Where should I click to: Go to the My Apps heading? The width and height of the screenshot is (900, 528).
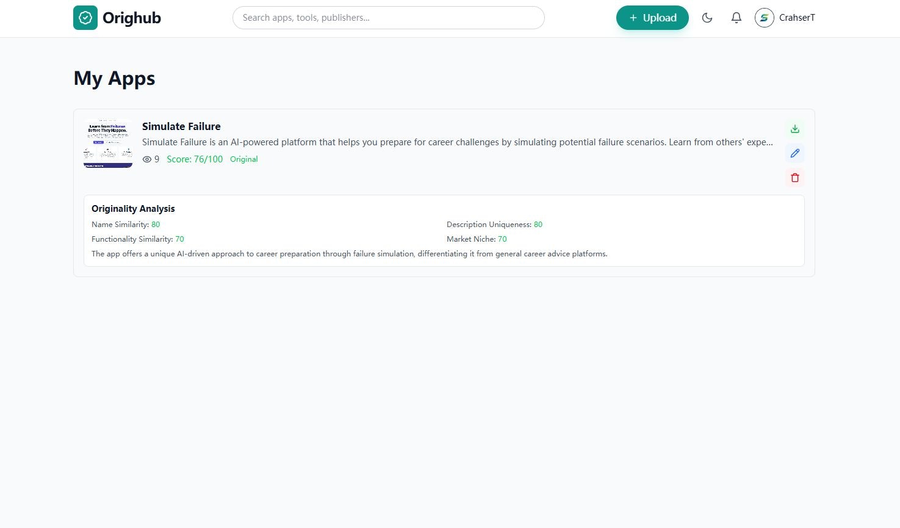pyautogui.click(x=114, y=78)
